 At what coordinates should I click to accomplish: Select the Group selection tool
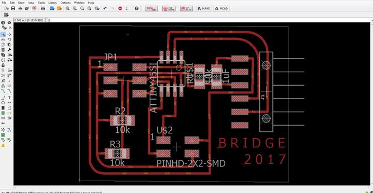click(x=3, y=35)
